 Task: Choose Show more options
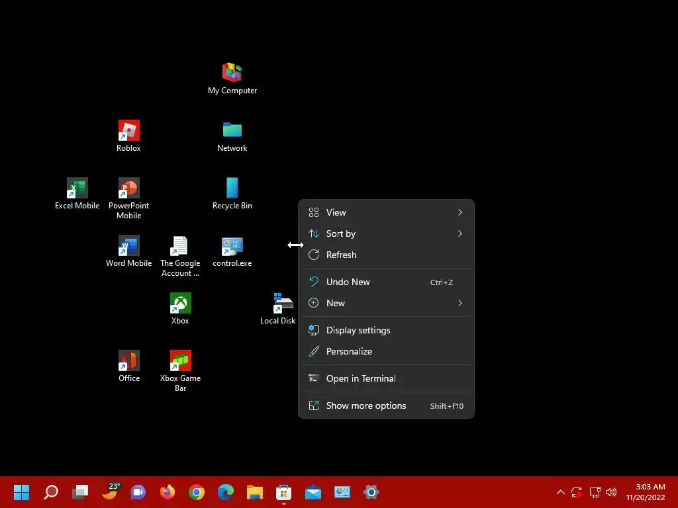[386, 406]
